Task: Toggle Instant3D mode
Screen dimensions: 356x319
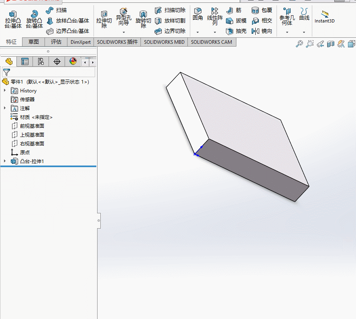Action: click(324, 17)
